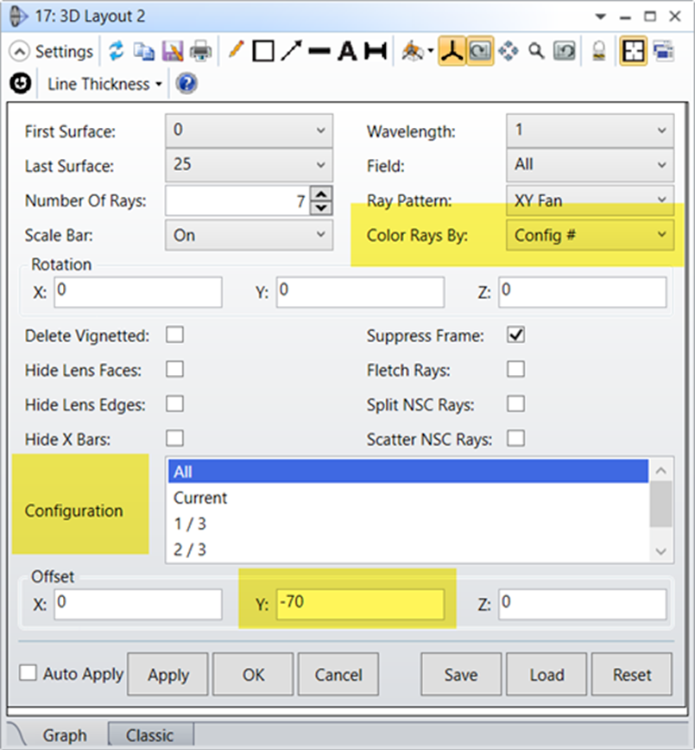Click the Reset button

(631, 675)
